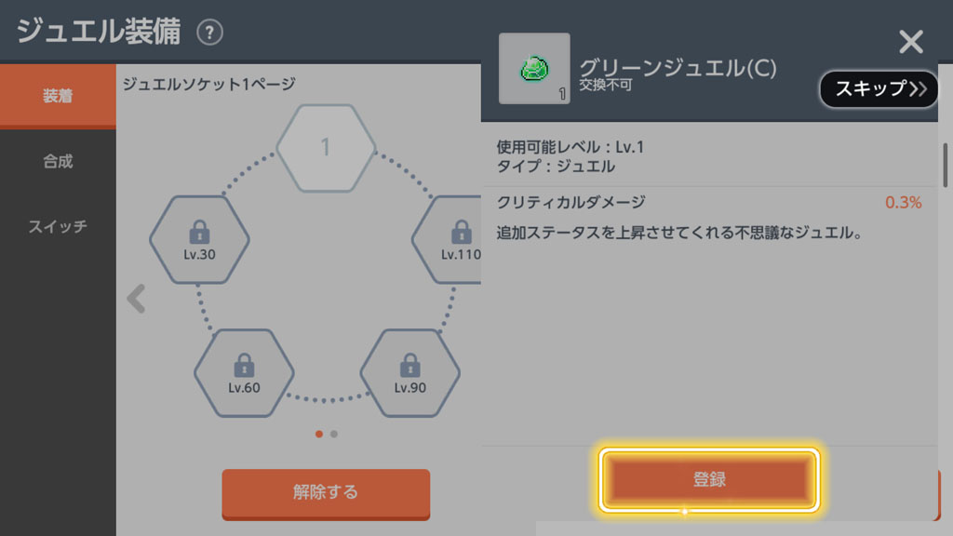Switch to the 合成 tab

pyautogui.click(x=58, y=161)
